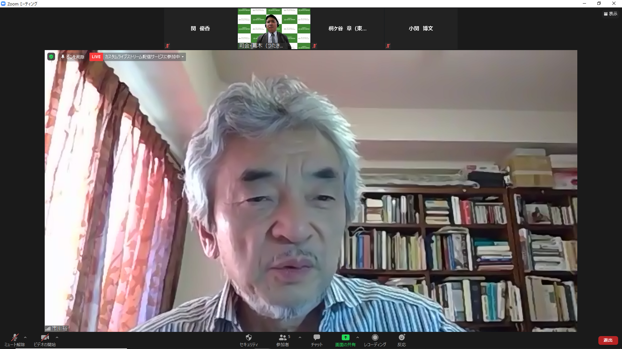Screen dimensions: 622x349
Task: Open the チャット chat panel
Action: 317,340
